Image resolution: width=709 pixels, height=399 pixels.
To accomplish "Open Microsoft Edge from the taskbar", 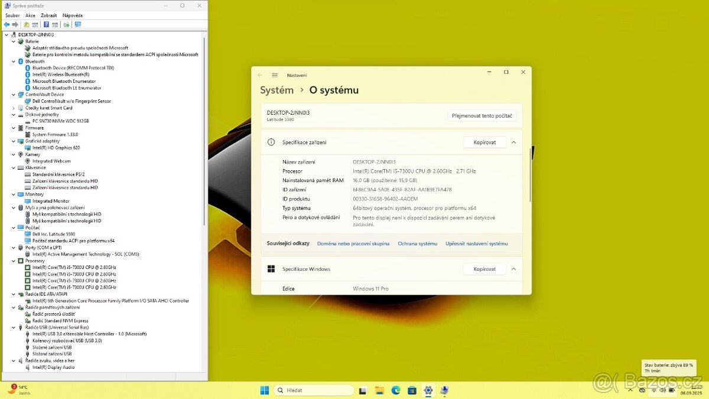I will click(396, 390).
